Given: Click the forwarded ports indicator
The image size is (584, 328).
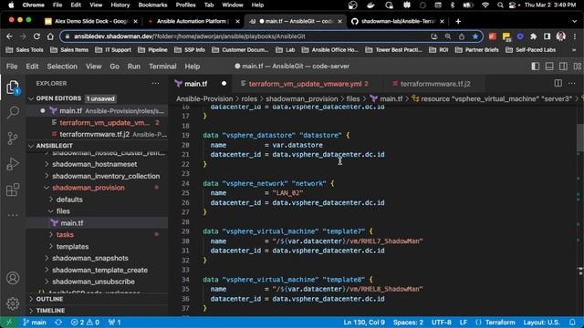Looking at the screenshot, I should click(114, 322).
